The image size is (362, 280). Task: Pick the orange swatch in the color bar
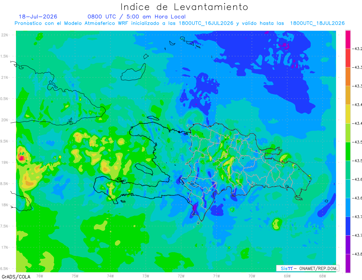(x=348, y=77)
